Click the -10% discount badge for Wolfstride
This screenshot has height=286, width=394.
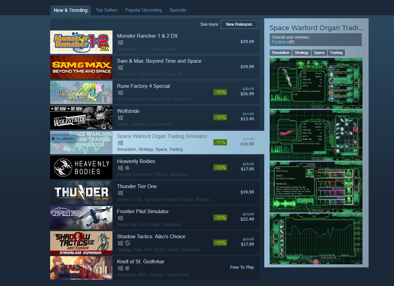[220, 117]
